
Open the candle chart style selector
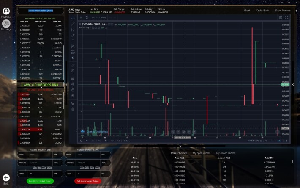[x=87, y=17]
